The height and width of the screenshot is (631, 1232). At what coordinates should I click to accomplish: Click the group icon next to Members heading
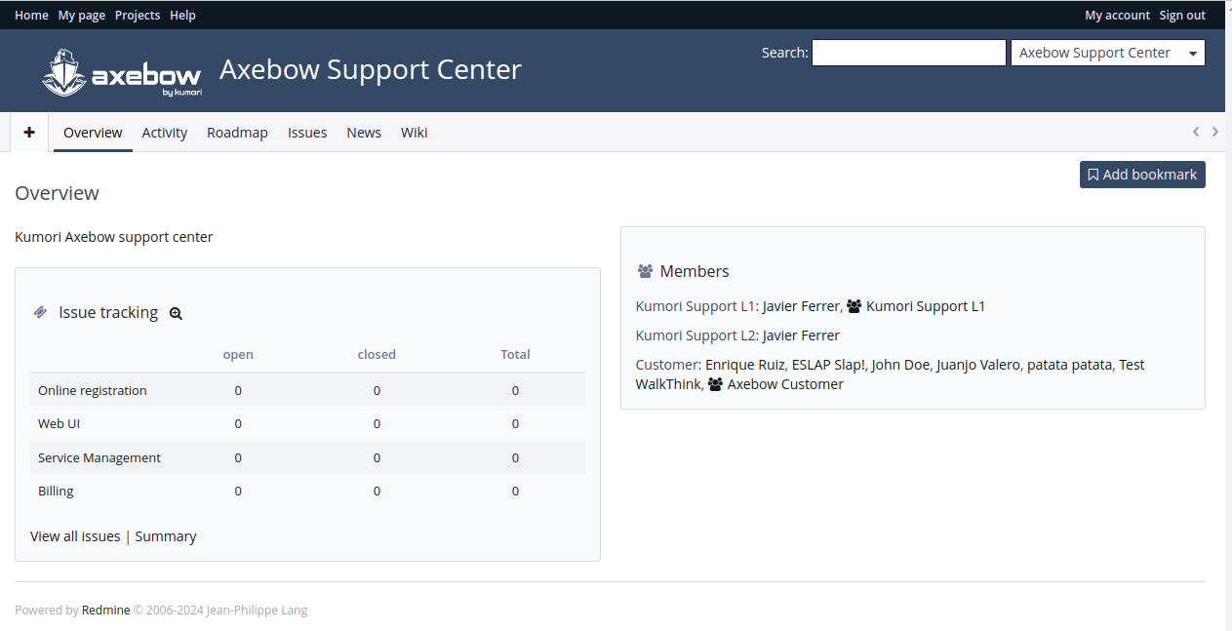[x=647, y=271]
